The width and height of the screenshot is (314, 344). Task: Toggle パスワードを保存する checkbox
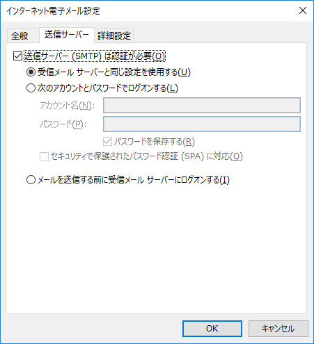click(107, 142)
